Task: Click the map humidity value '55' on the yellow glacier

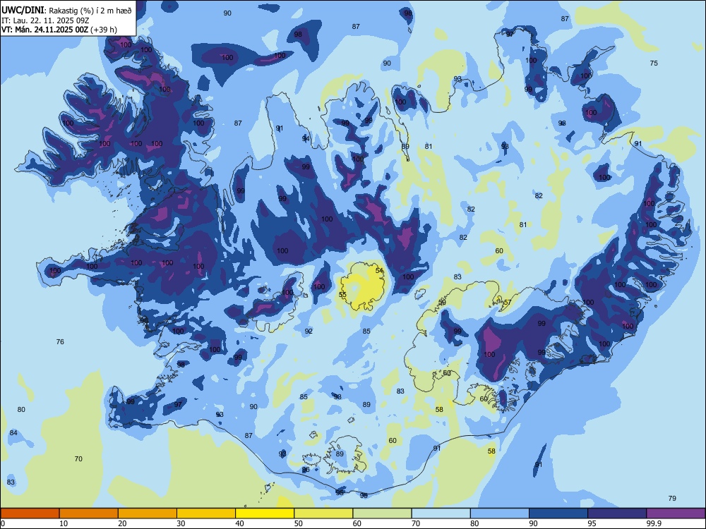Action: click(x=342, y=295)
